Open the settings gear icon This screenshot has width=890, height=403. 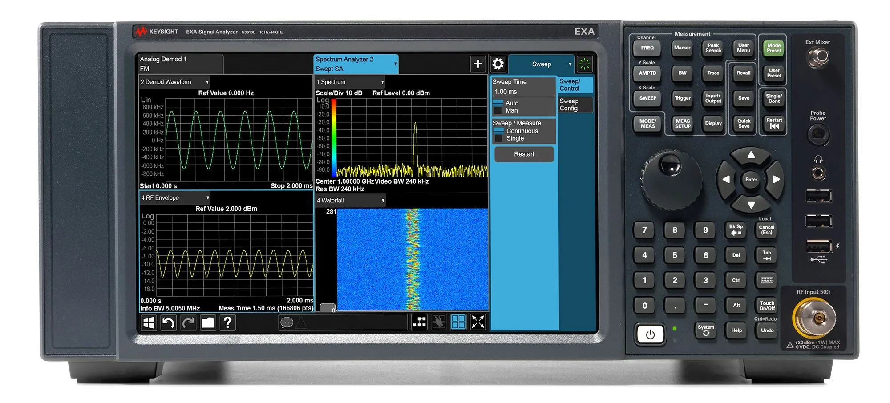click(498, 64)
